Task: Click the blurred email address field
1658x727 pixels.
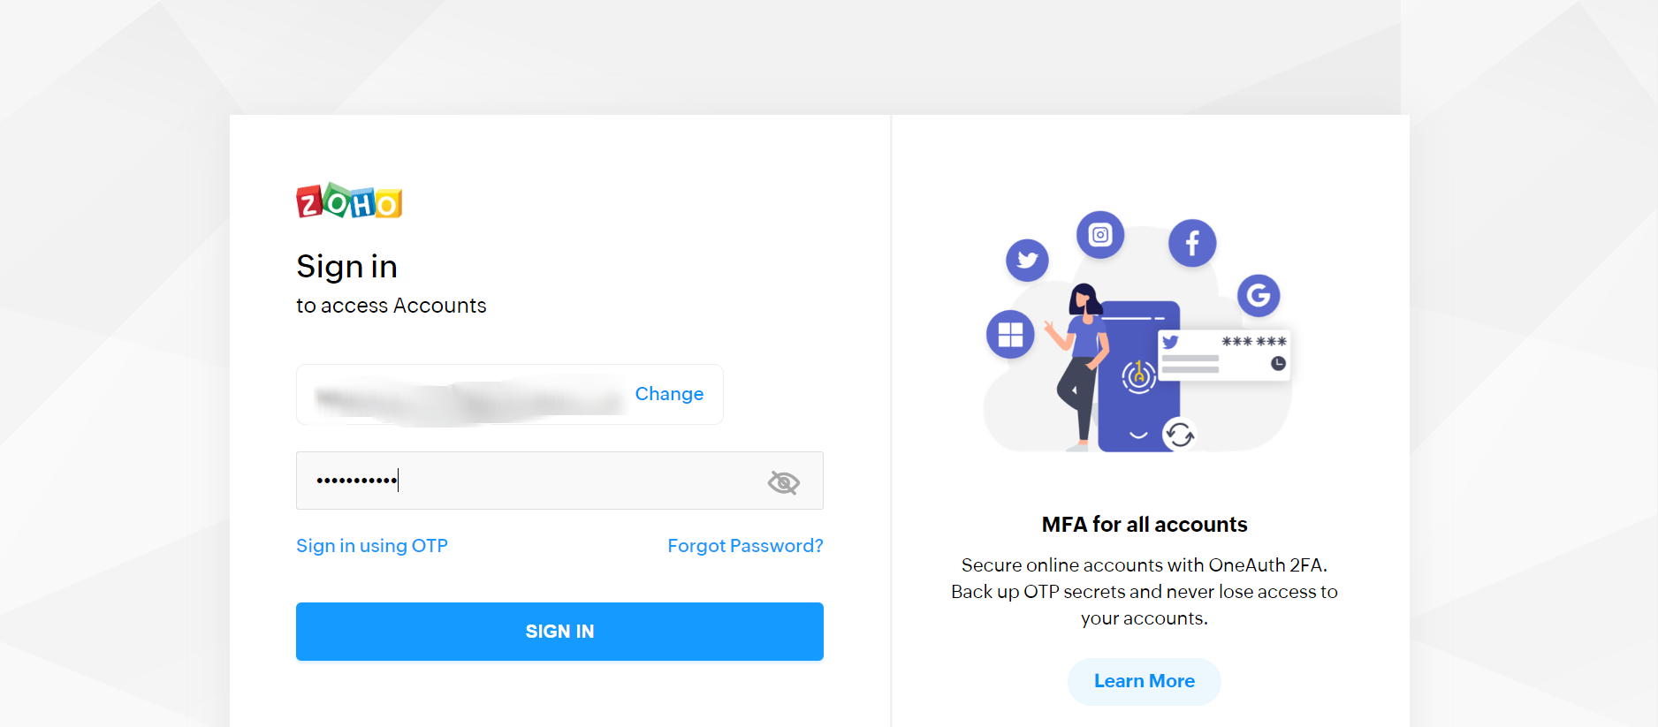Action: click(468, 398)
